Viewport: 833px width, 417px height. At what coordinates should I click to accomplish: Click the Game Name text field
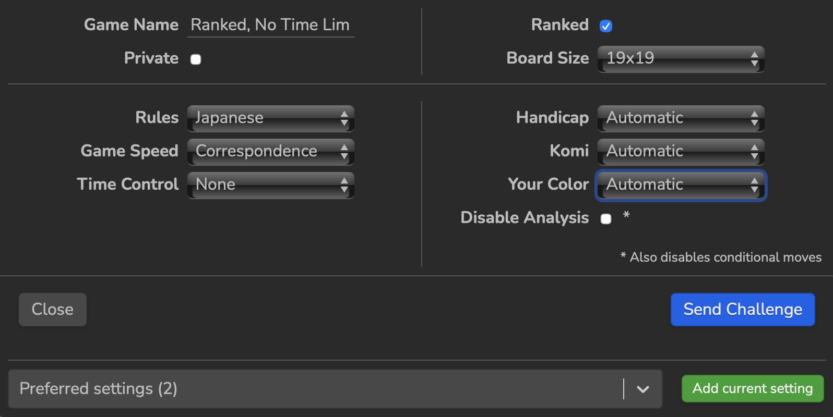[270, 25]
